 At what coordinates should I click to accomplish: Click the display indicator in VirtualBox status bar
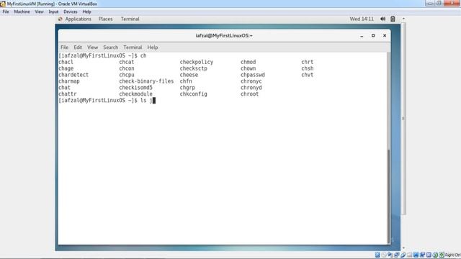coord(416,255)
